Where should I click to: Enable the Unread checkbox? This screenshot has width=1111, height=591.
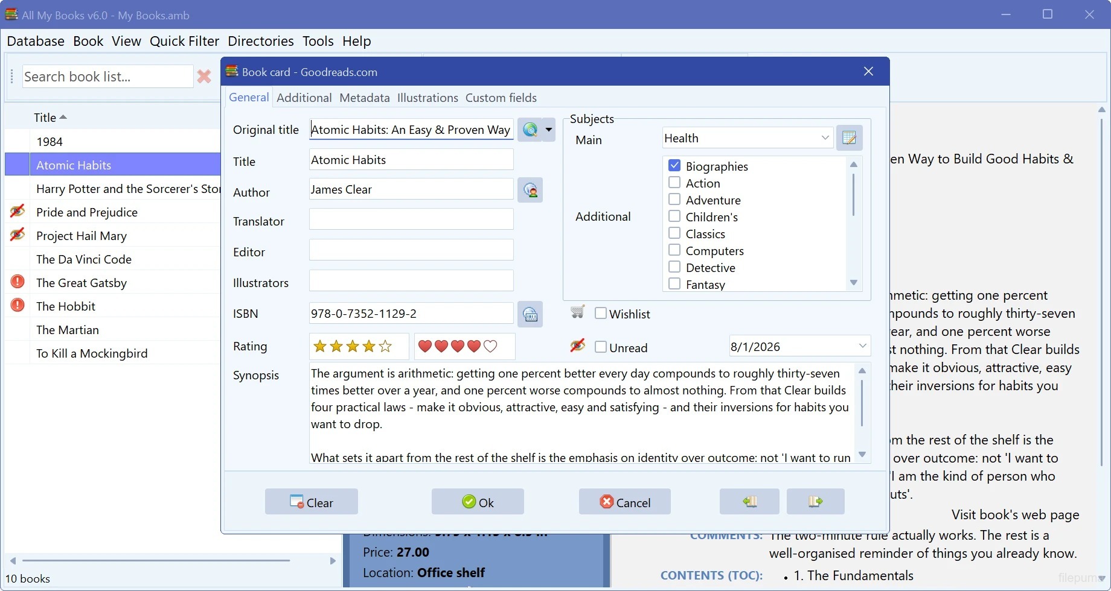pyautogui.click(x=601, y=347)
